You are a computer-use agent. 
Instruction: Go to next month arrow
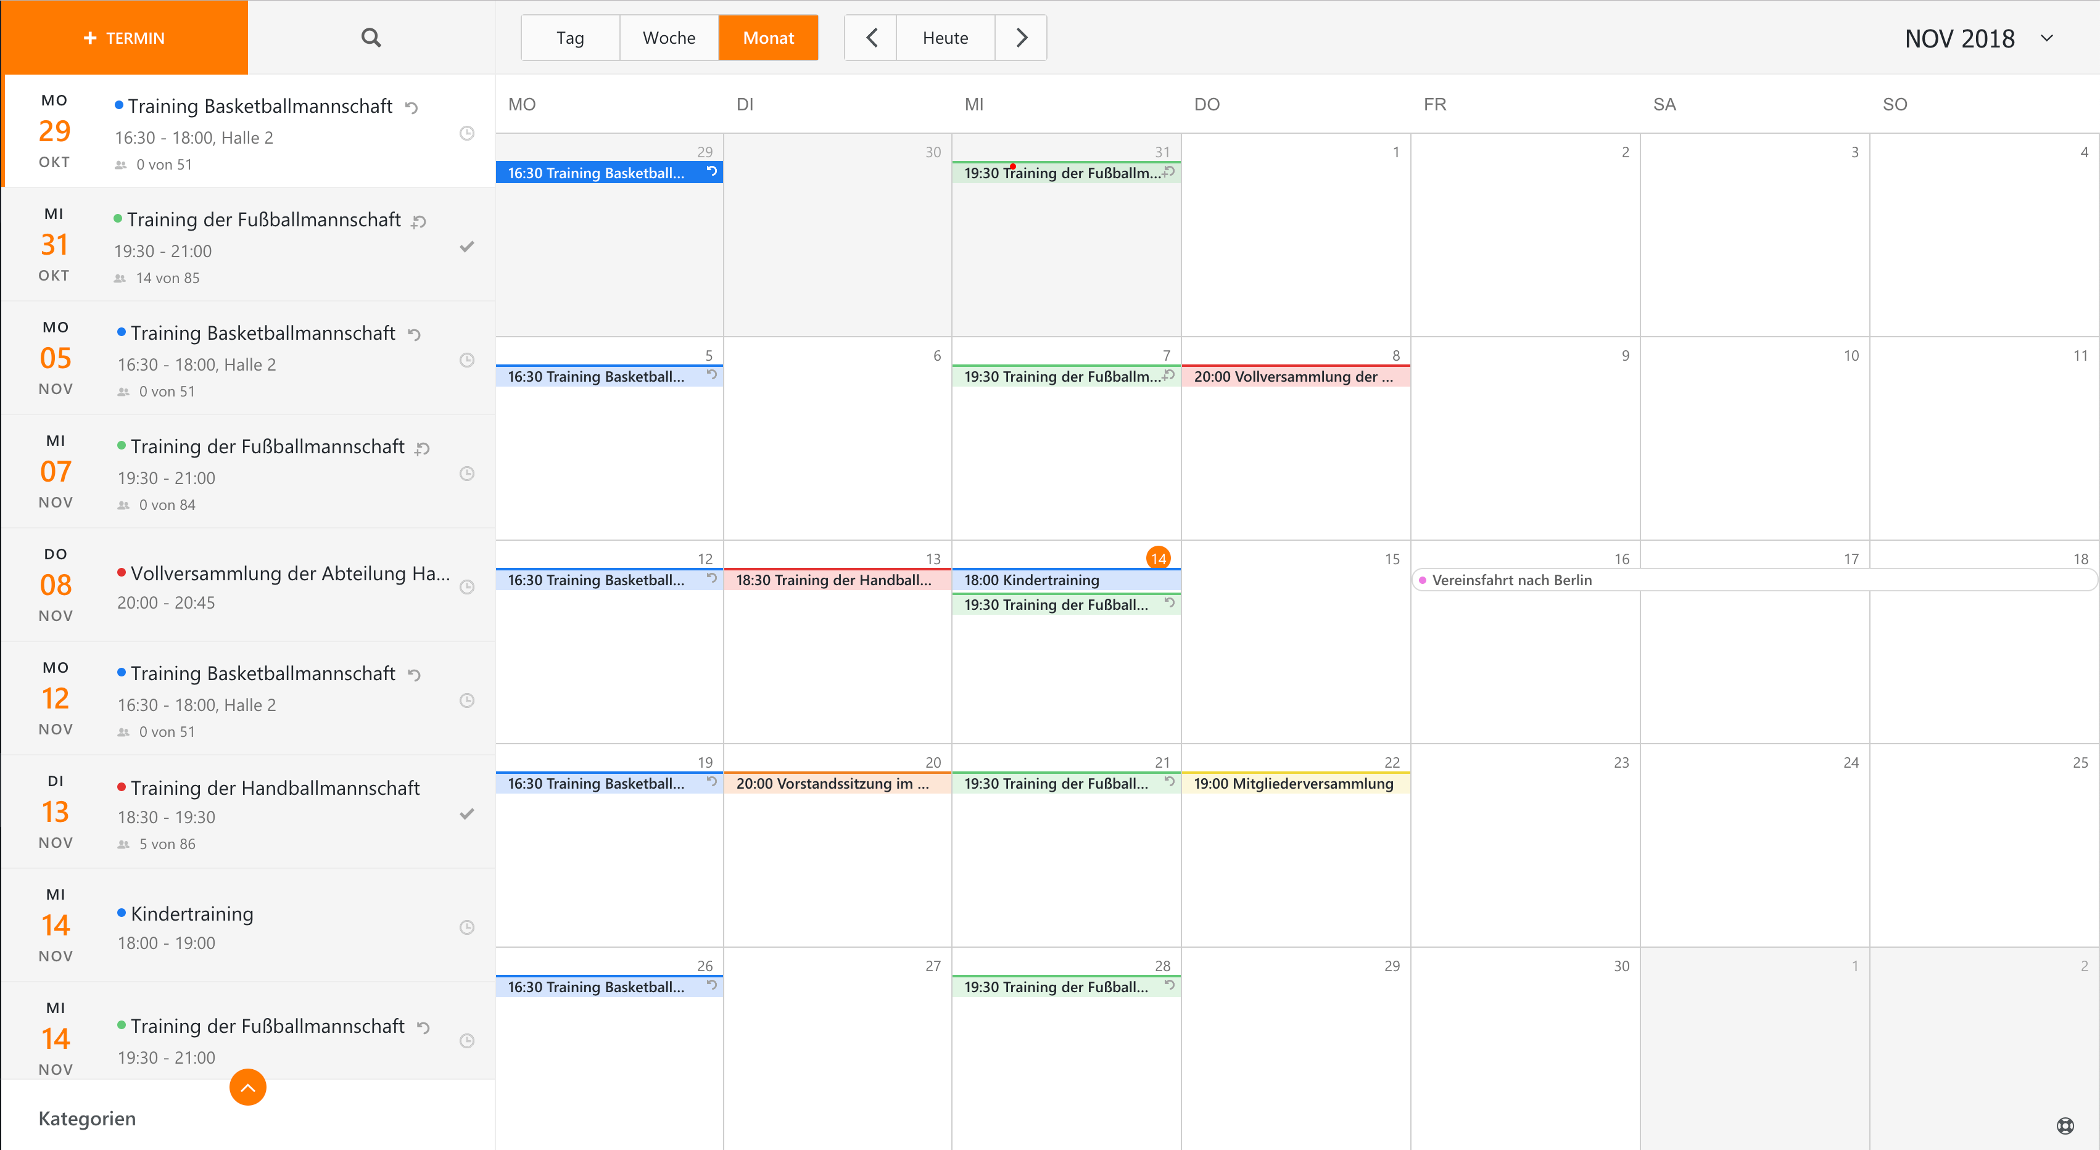coord(1022,38)
